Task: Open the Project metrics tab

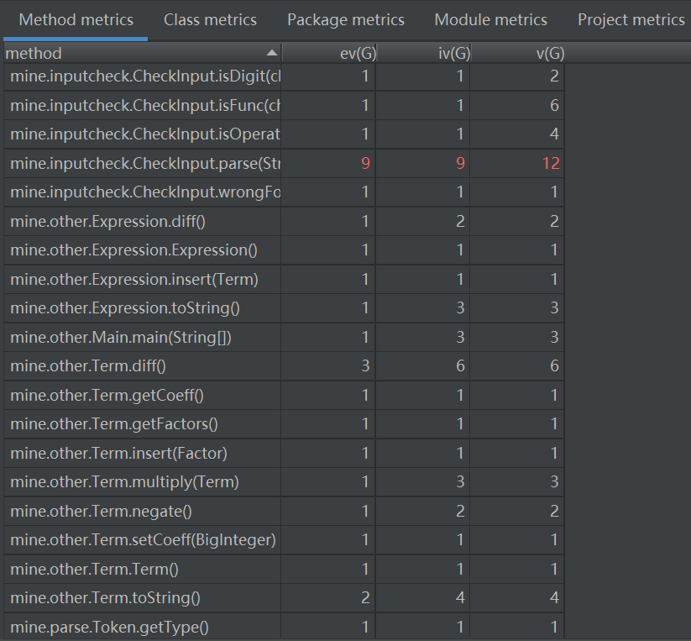Action: click(x=631, y=20)
